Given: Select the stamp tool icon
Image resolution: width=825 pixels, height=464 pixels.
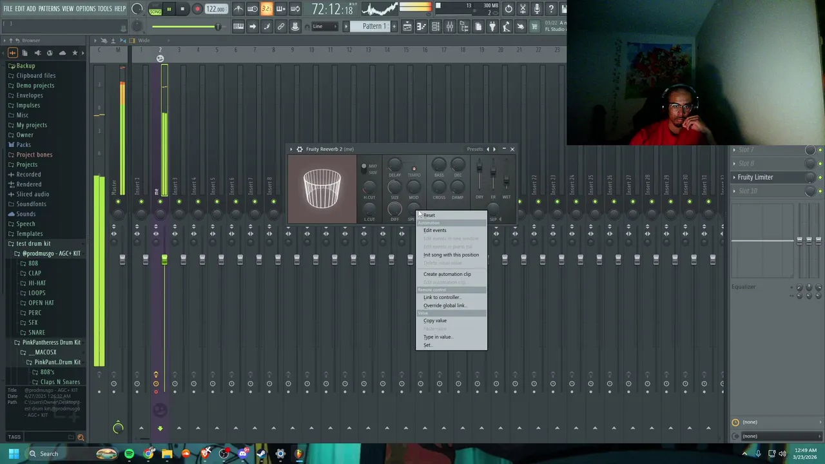Looking at the screenshot, I should (x=295, y=26).
